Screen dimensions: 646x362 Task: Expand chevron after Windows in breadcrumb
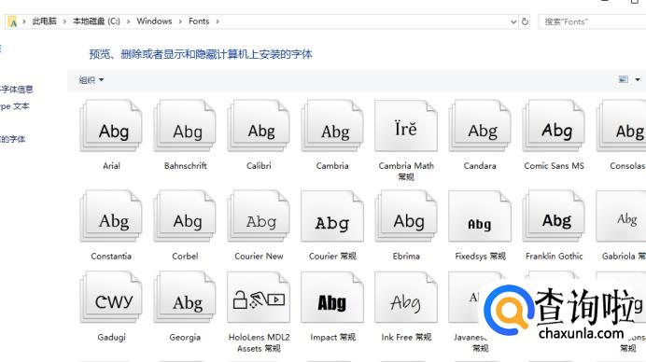tap(180, 21)
